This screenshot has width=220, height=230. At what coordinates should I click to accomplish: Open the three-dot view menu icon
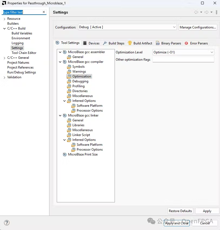216,12
